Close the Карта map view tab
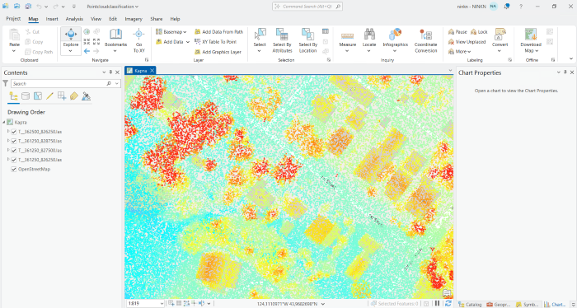 [x=152, y=71]
